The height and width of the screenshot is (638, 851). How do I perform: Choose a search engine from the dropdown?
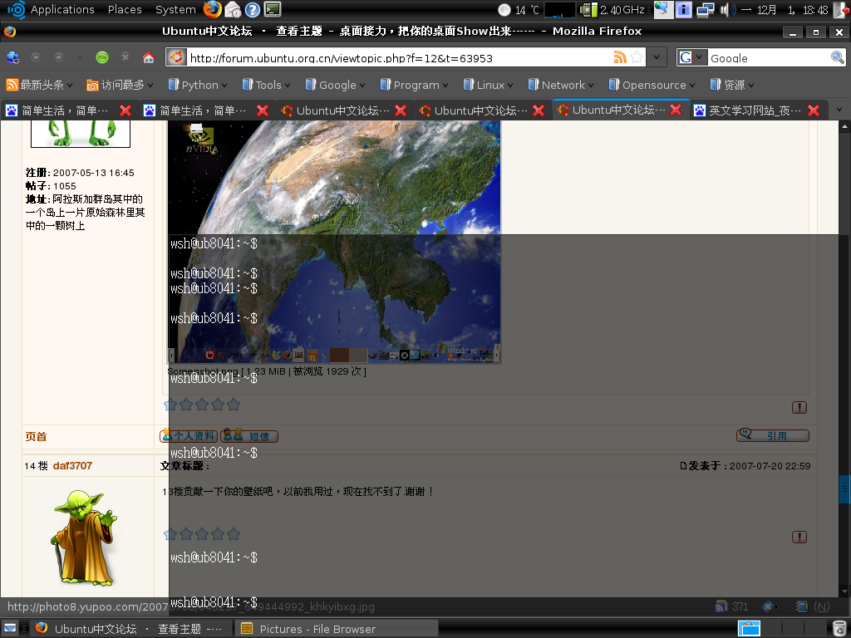click(x=691, y=57)
